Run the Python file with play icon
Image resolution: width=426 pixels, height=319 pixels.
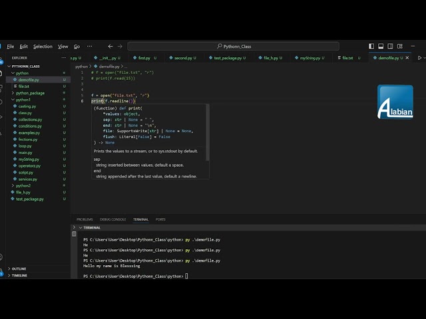coord(419,58)
